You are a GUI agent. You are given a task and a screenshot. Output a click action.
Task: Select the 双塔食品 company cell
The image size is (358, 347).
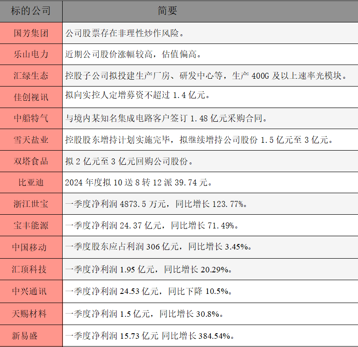pos(31,161)
